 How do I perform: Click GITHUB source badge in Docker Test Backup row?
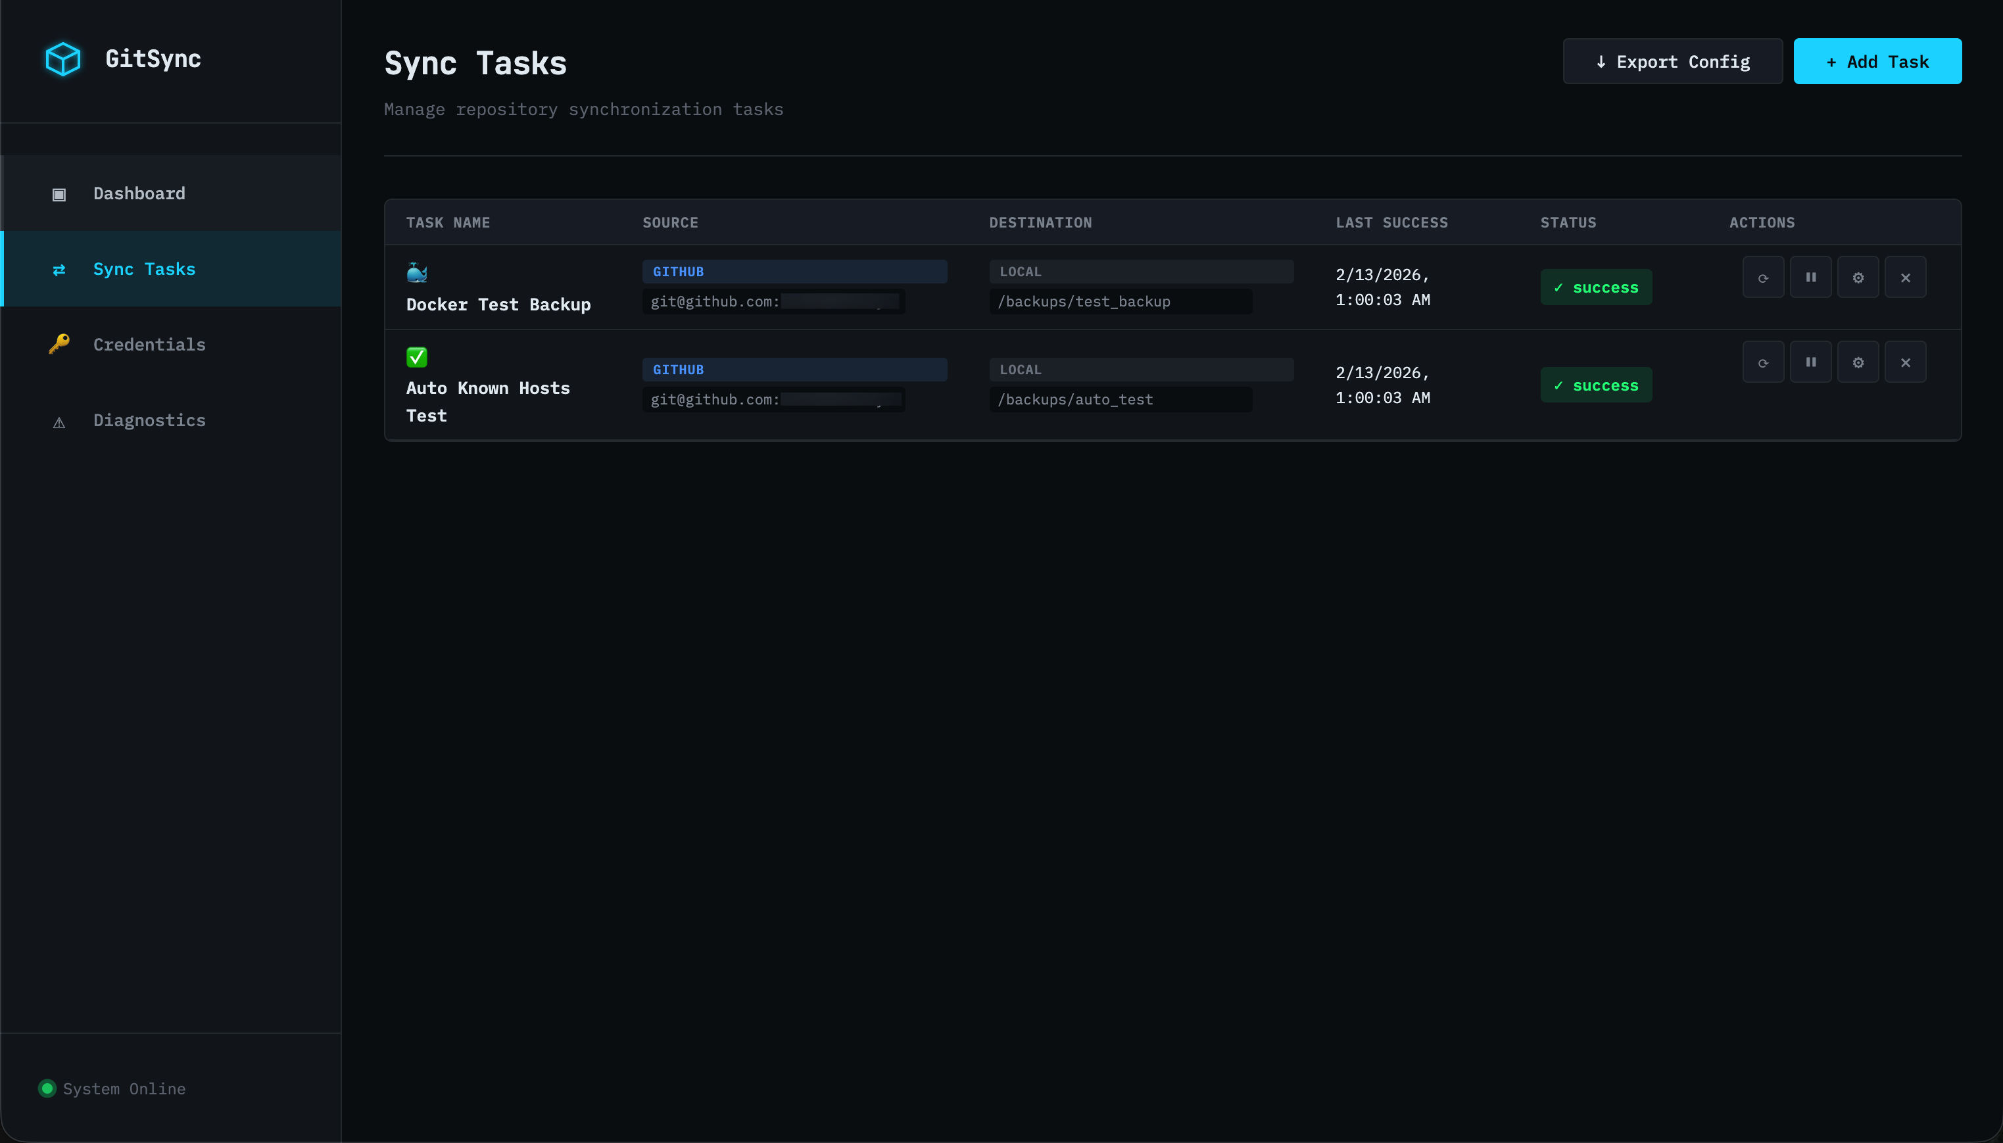794,272
